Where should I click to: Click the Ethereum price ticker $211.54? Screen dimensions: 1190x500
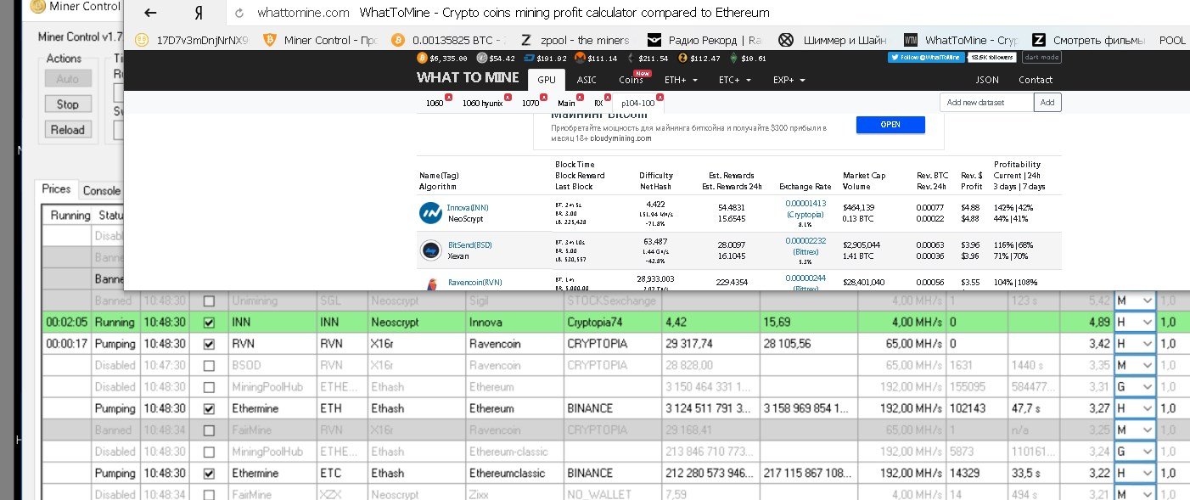pyautogui.click(x=648, y=59)
